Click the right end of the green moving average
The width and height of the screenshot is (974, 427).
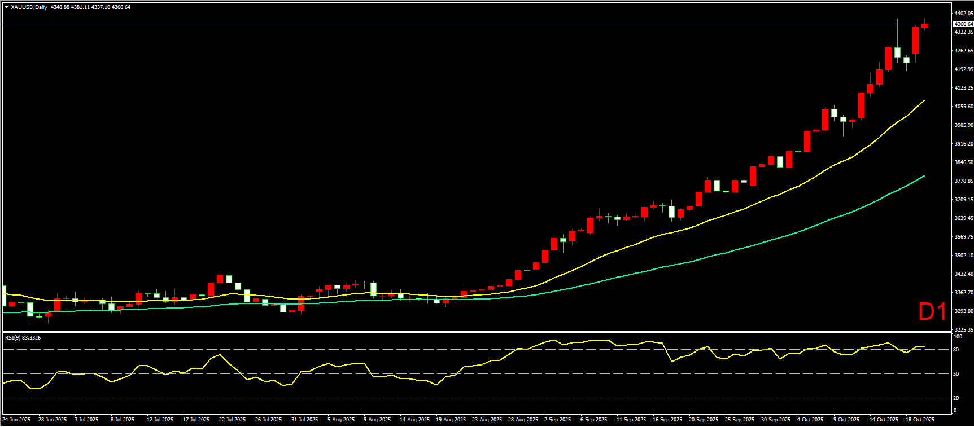click(923, 177)
